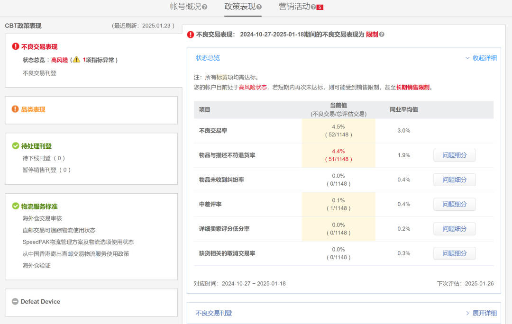
Task: Click the question mark after 限制 status
Action: click(x=383, y=34)
